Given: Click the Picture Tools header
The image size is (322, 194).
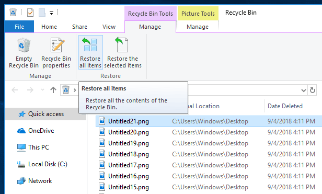Looking at the screenshot, I should point(198,14).
